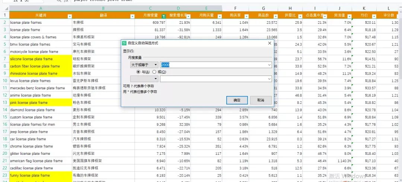Select product count cell 23,915
This screenshot has height=182, width=402.
263,139
